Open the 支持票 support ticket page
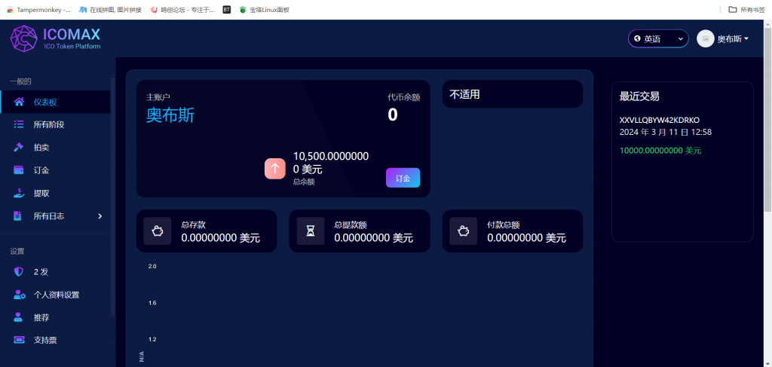Screen dimensions: 772x367 (55, 340)
